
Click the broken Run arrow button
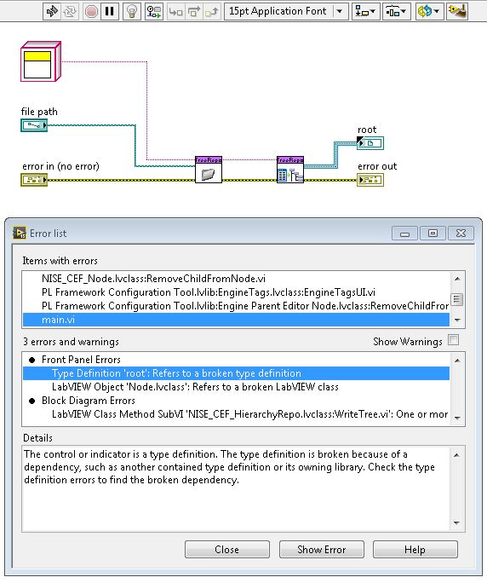[x=52, y=12]
